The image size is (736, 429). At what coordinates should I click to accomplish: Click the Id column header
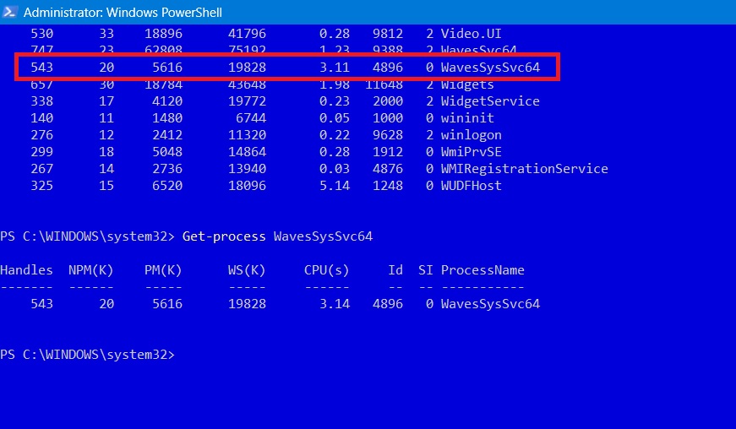[395, 270]
